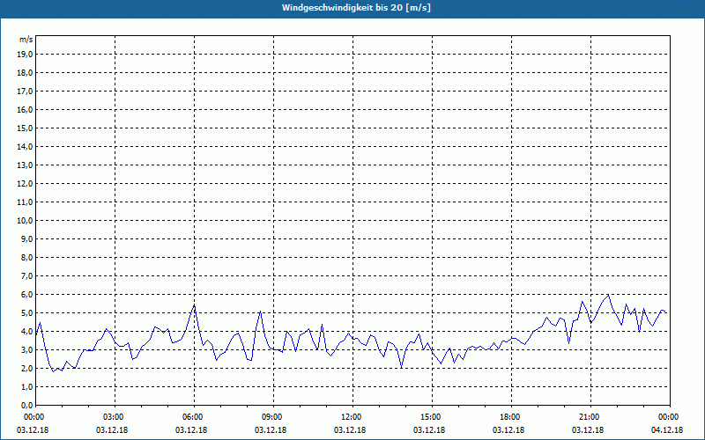The width and height of the screenshot is (705, 440).
Task: Select the '2,0' y-axis label
Action: point(26,369)
